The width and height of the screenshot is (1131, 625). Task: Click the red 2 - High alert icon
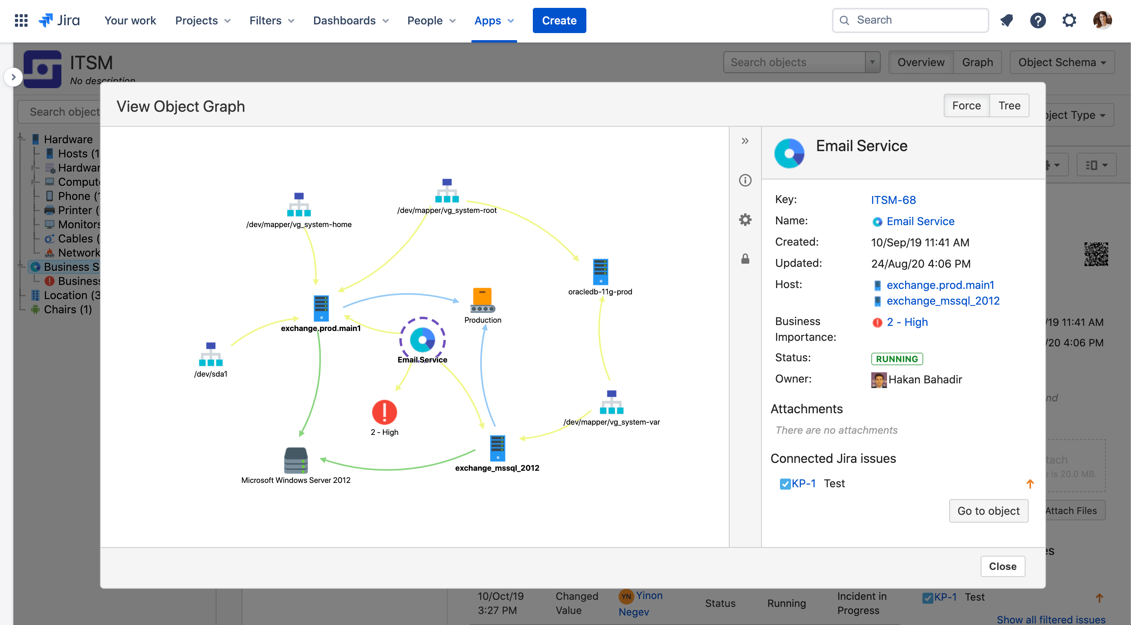(384, 412)
